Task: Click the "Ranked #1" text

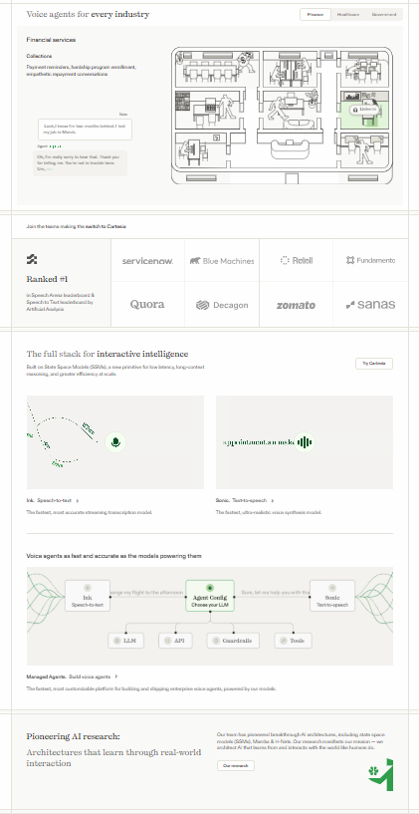Action: 47,279
